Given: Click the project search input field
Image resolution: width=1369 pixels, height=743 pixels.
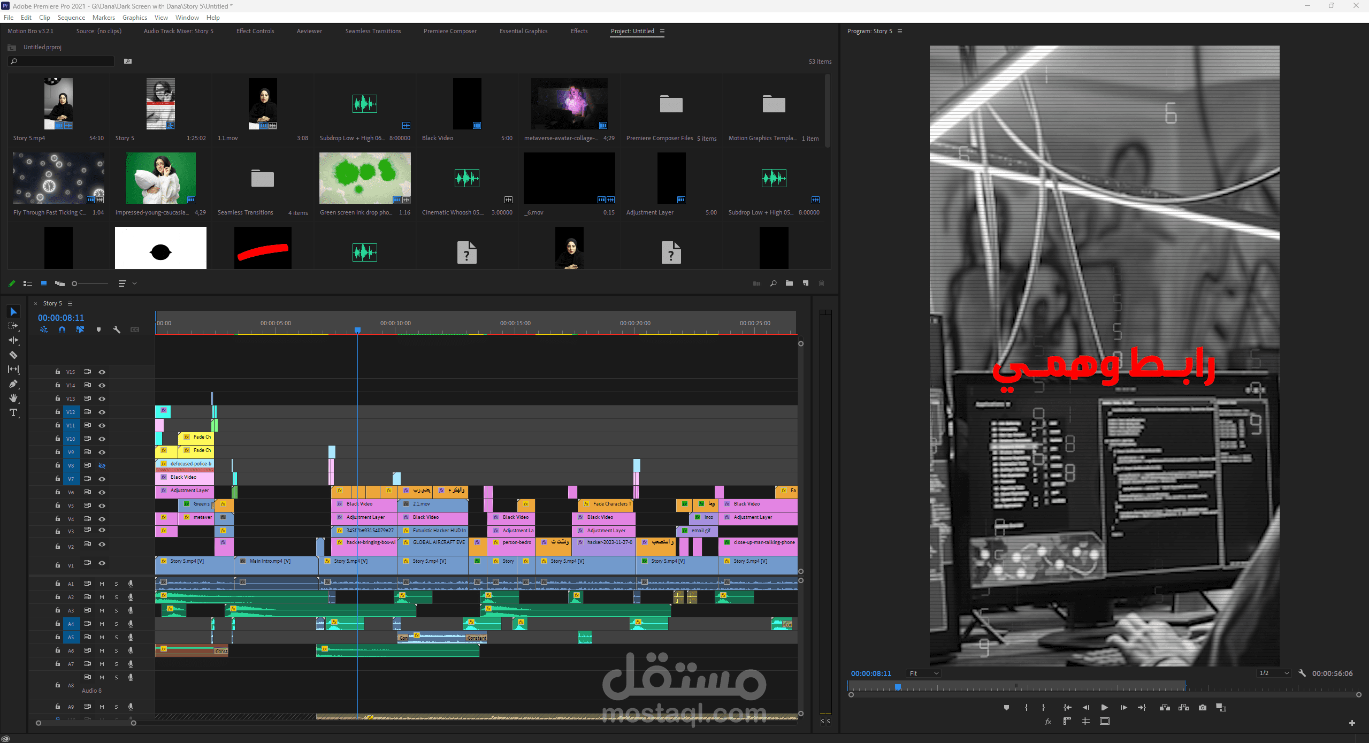Looking at the screenshot, I should (62, 62).
